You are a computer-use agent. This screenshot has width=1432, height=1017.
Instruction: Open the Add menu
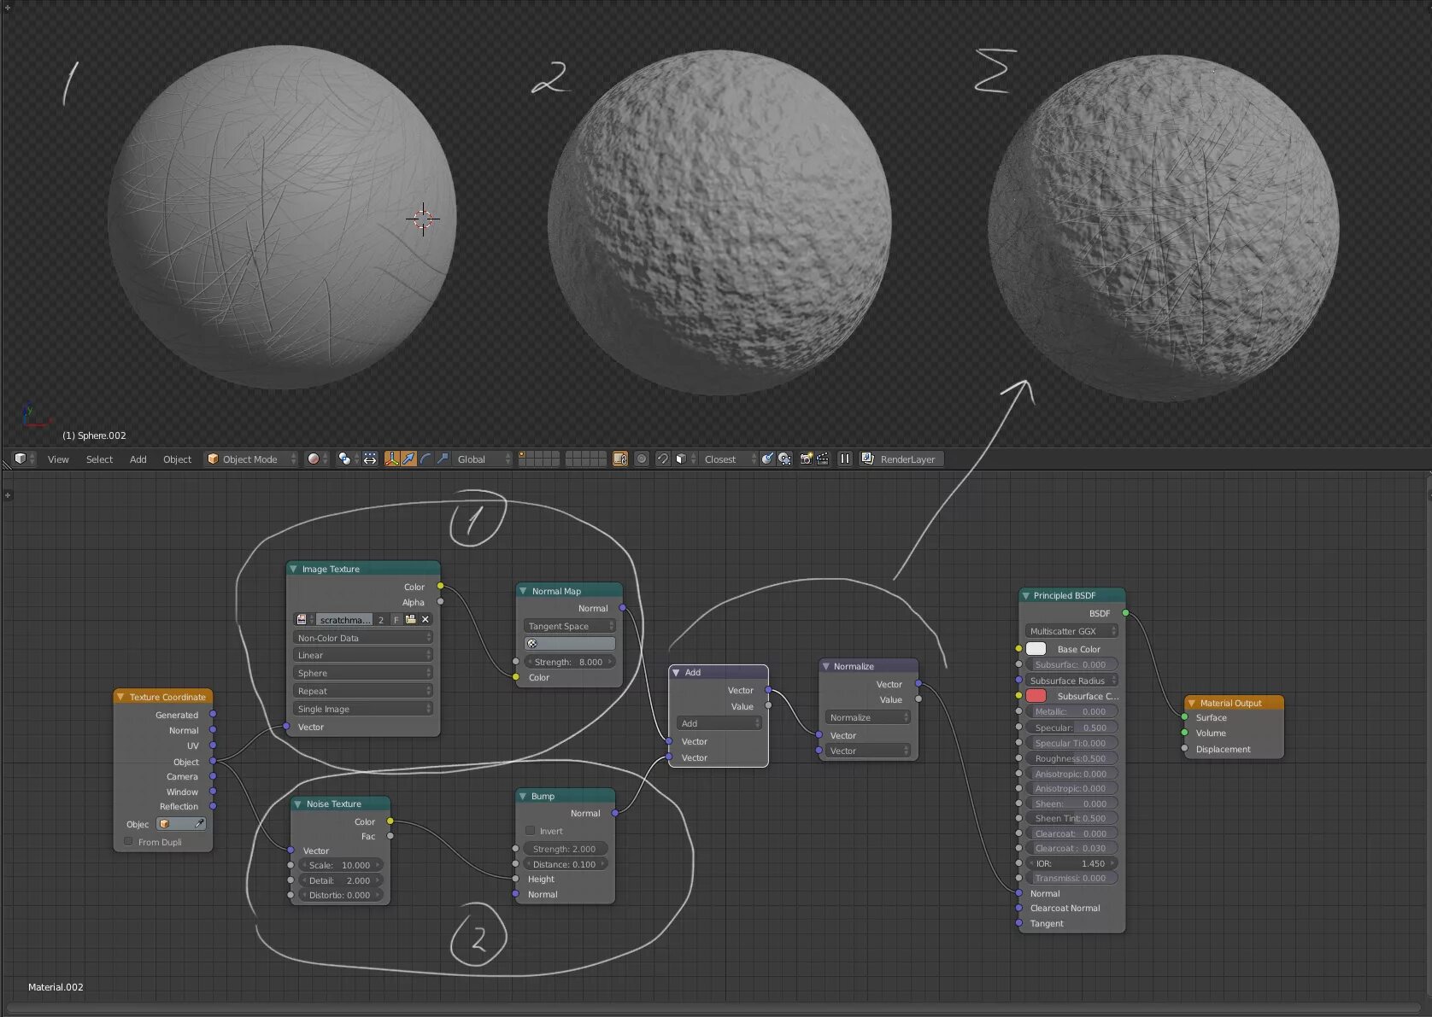click(x=138, y=459)
